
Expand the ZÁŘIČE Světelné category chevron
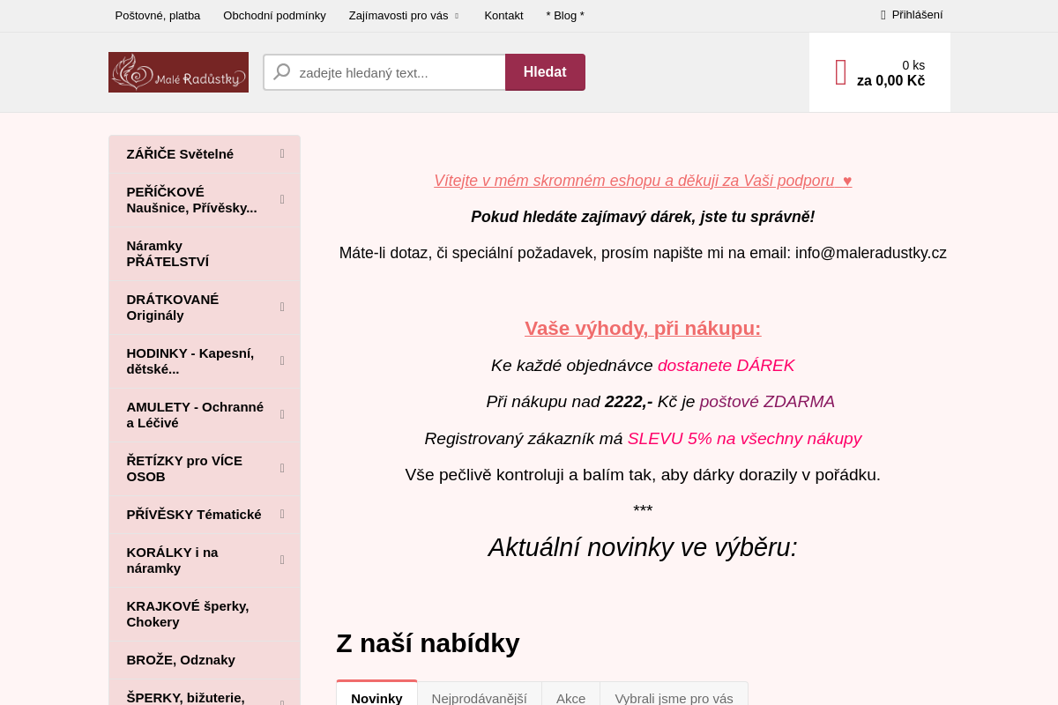[281, 152]
